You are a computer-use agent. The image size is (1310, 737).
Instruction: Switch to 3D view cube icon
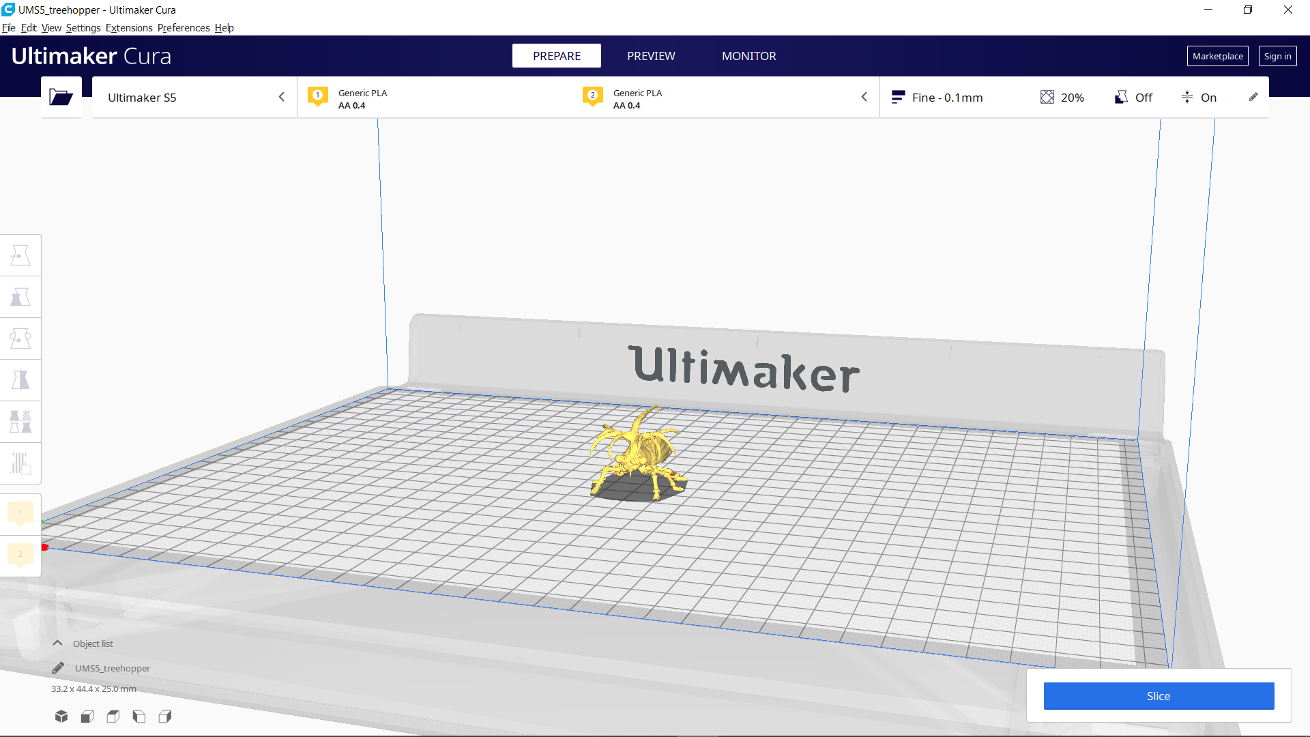(61, 716)
